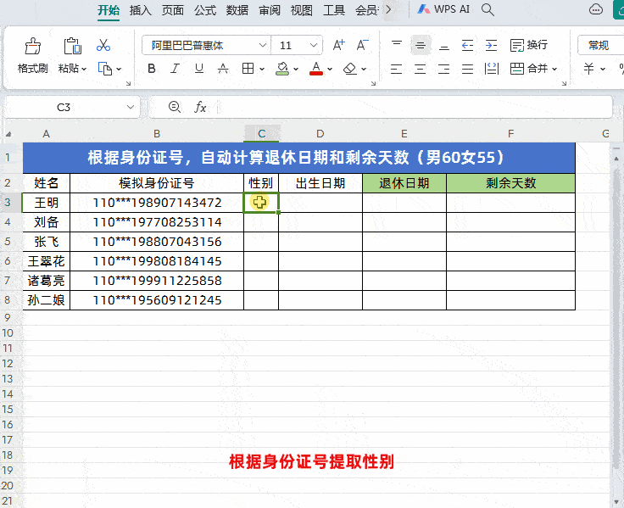The height and width of the screenshot is (508, 624).
Task: Click the Distributed alignment icon
Action: [x=492, y=69]
